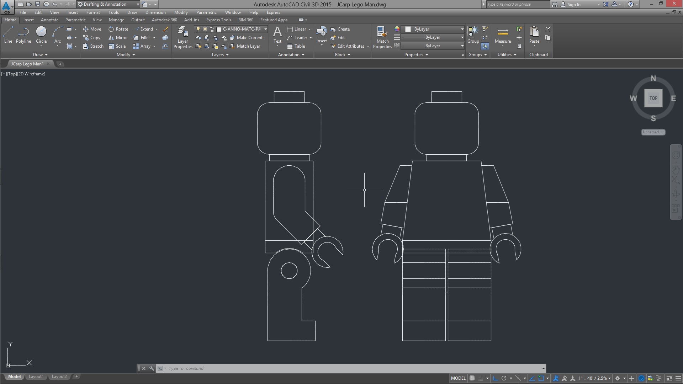Activate the Circle tool
The image size is (683, 384).
point(41,35)
